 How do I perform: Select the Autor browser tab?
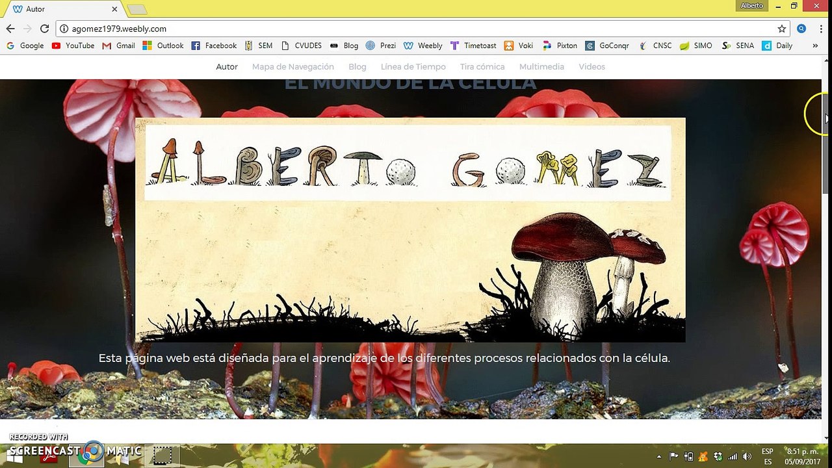65,9
